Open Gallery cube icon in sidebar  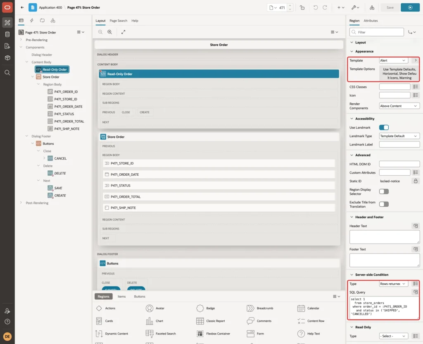pyautogui.click(x=7, y=58)
